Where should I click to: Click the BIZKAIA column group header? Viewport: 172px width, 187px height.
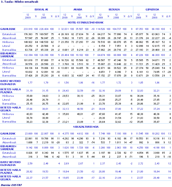click(114, 9)
